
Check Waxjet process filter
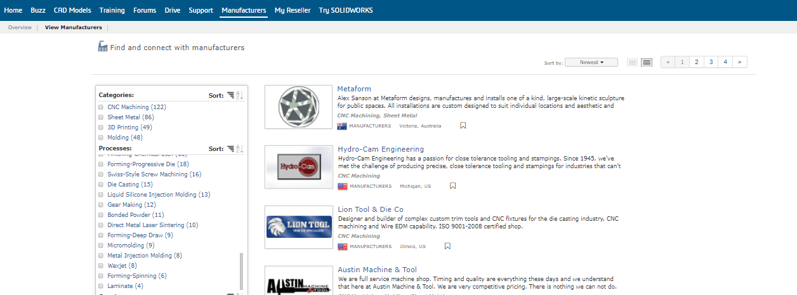click(101, 266)
